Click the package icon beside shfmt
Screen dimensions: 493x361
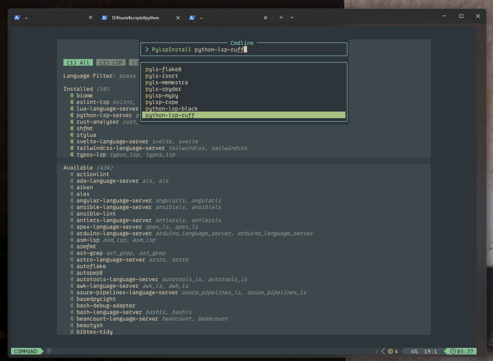pyautogui.click(x=71, y=128)
